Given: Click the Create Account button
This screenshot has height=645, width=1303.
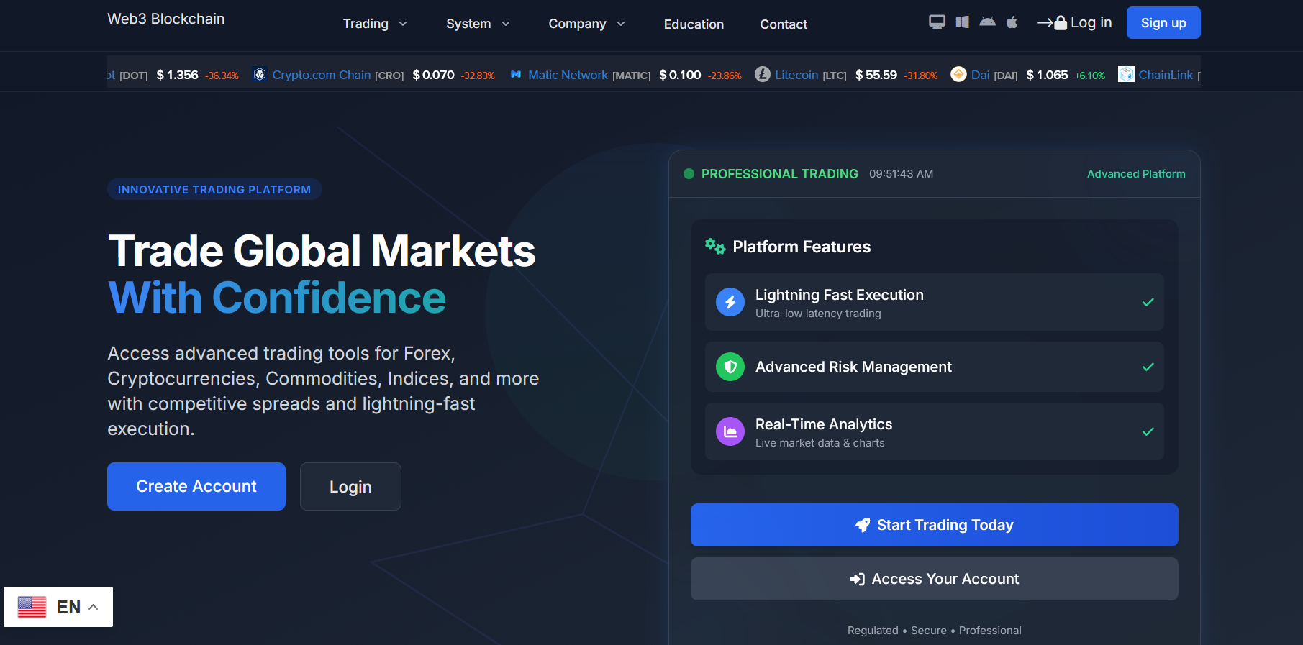Looking at the screenshot, I should point(196,487).
